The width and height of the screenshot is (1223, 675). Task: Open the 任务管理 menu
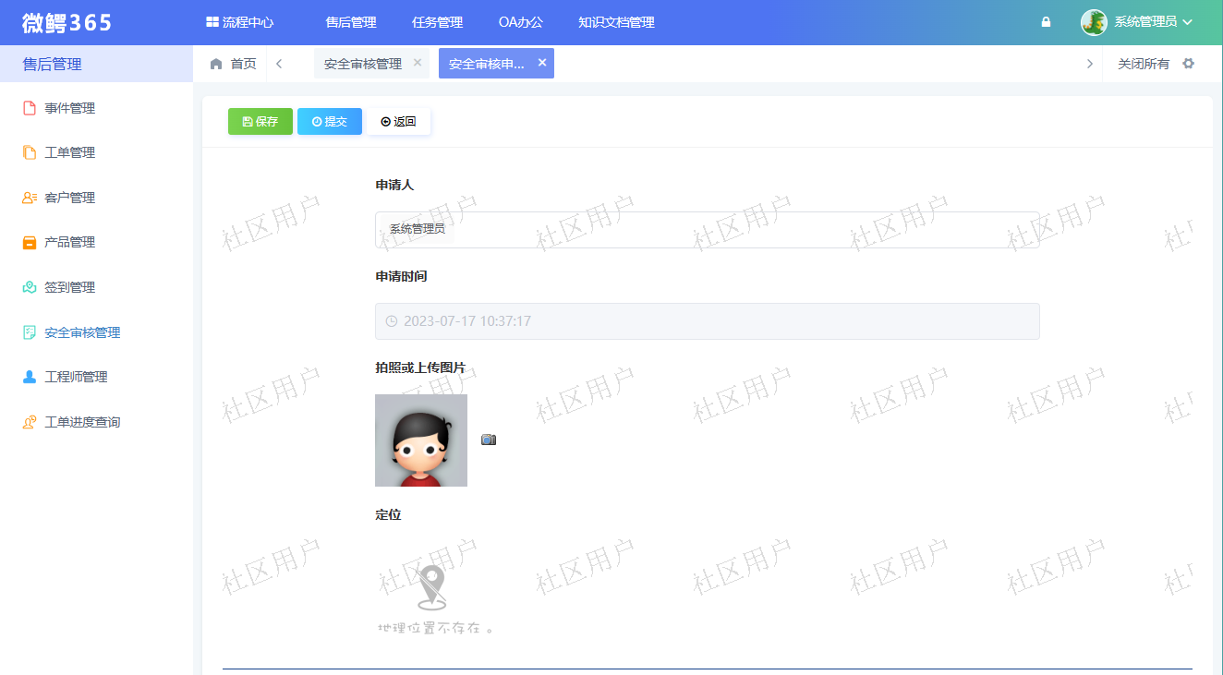(436, 21)
